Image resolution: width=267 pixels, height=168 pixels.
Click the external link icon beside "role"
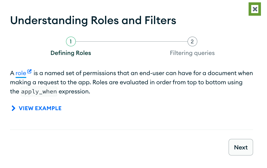[x=29, y=71]
